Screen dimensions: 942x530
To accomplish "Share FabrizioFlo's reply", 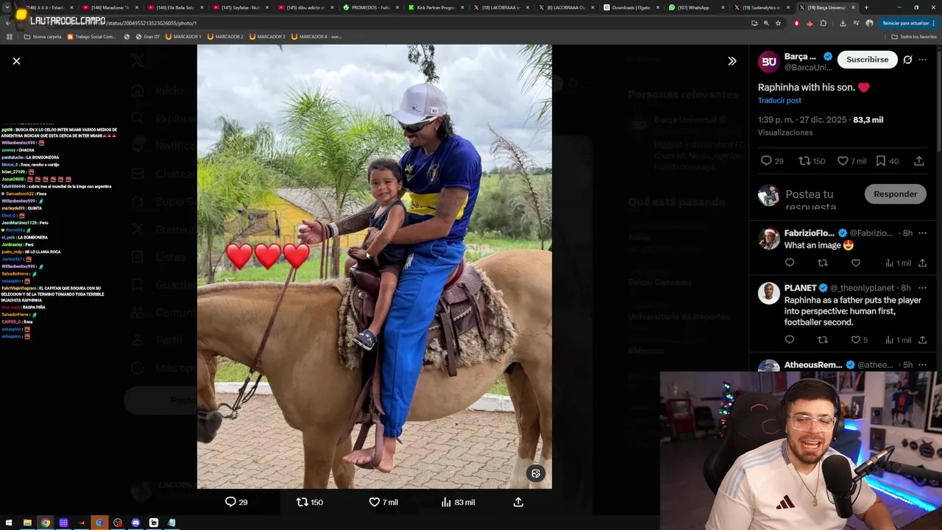I will pos(922,264).
